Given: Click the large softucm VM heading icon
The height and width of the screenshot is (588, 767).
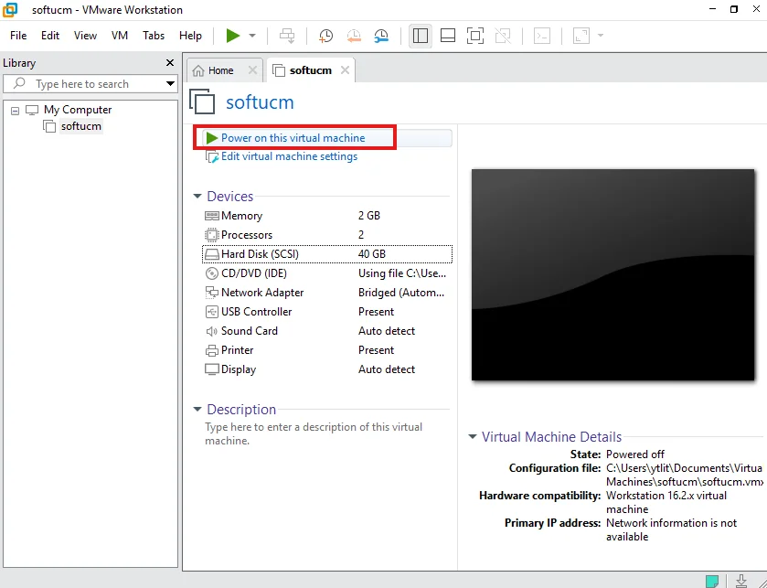Looking at the screenshot, I should [202, 102].
